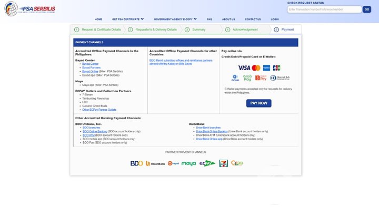Open the BDO ATM link
Image resolution: width=379 pixels, height=224 pixels.
coord(88,135)
